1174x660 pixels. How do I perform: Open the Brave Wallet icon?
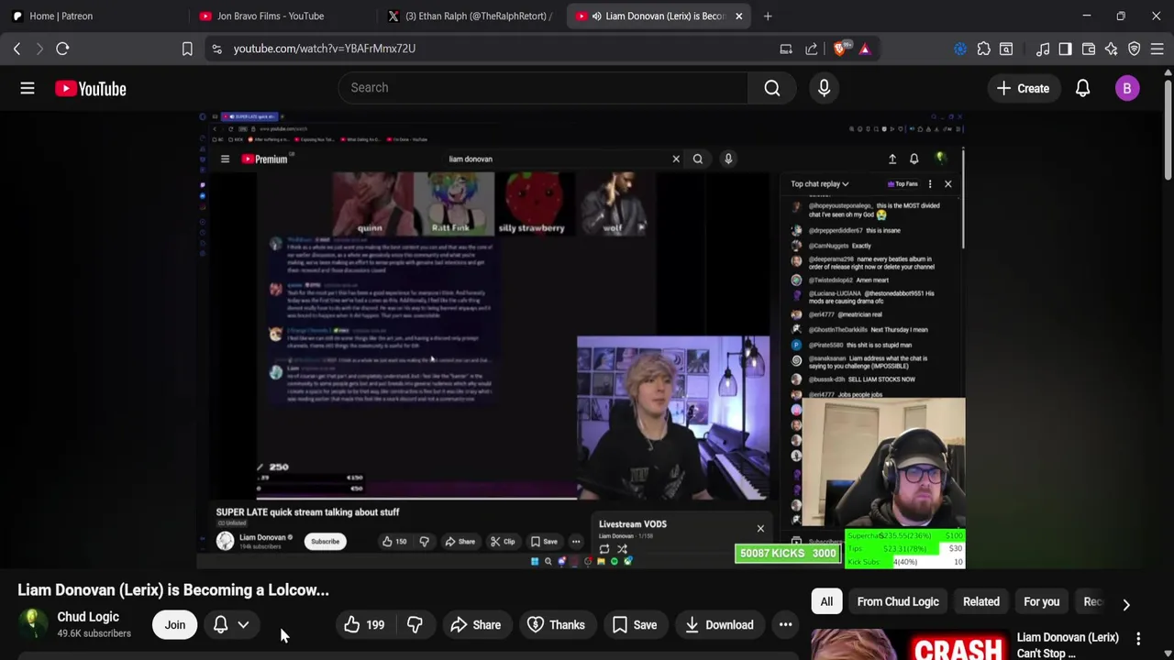tap(1089, 49)
